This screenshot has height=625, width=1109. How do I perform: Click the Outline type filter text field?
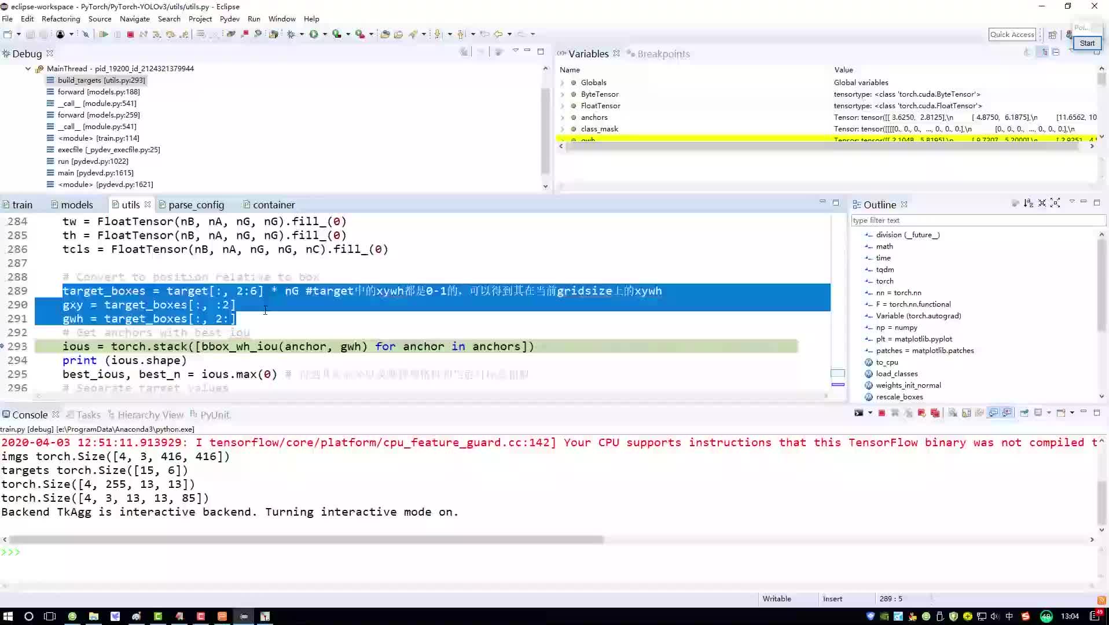[978, 220]
